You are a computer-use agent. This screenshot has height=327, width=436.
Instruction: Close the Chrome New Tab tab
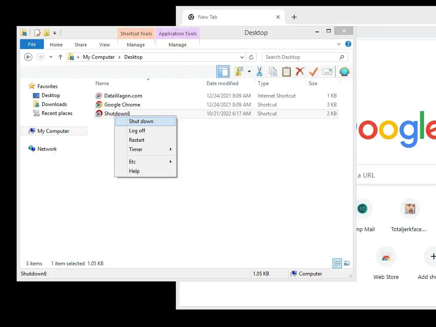click(x=278, y=17)
